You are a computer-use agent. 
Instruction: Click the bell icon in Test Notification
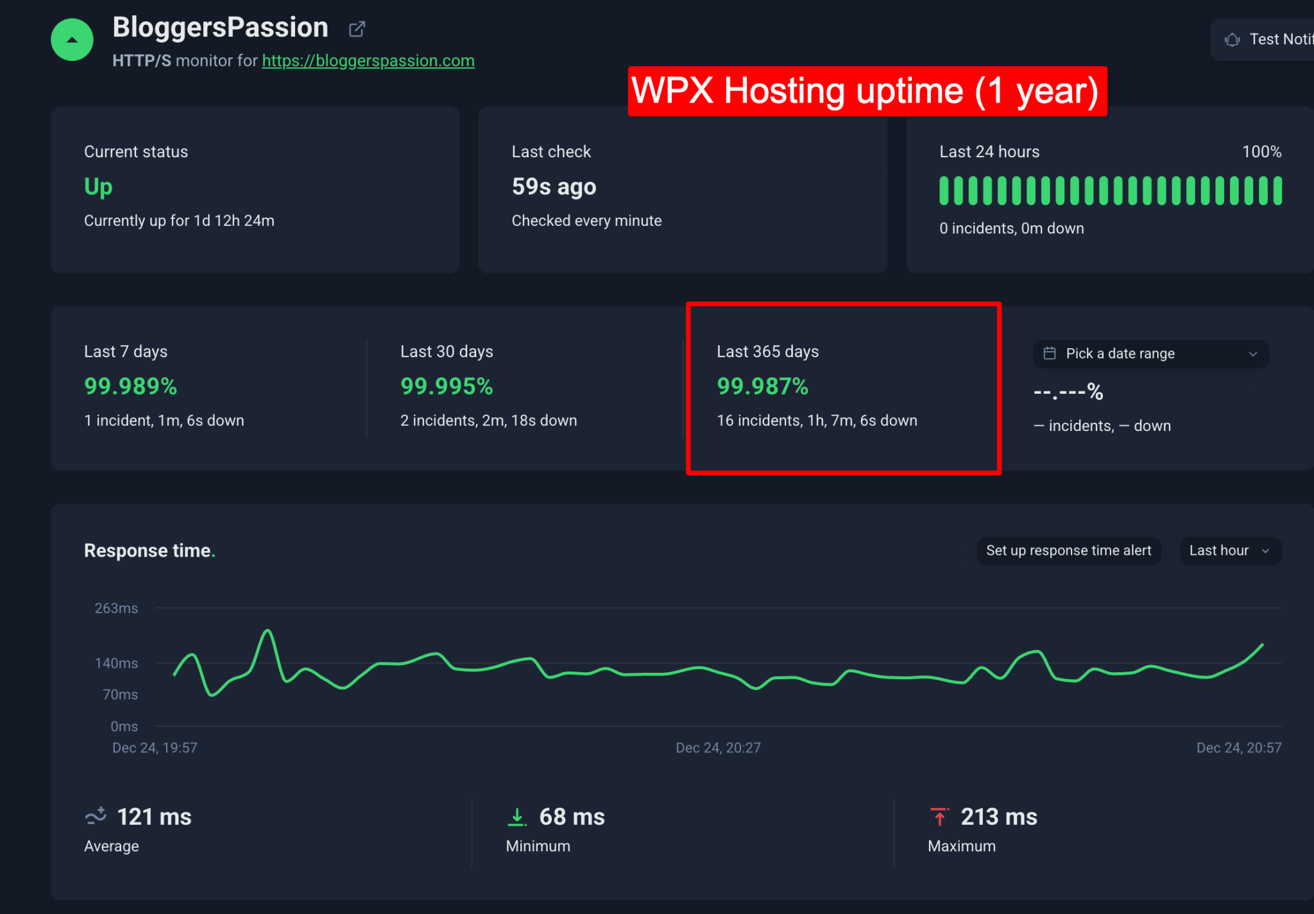(1232, 40)
